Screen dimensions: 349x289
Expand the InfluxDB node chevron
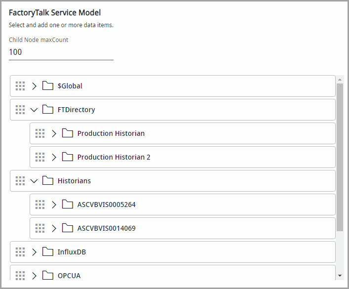click(x=34, y=252)
